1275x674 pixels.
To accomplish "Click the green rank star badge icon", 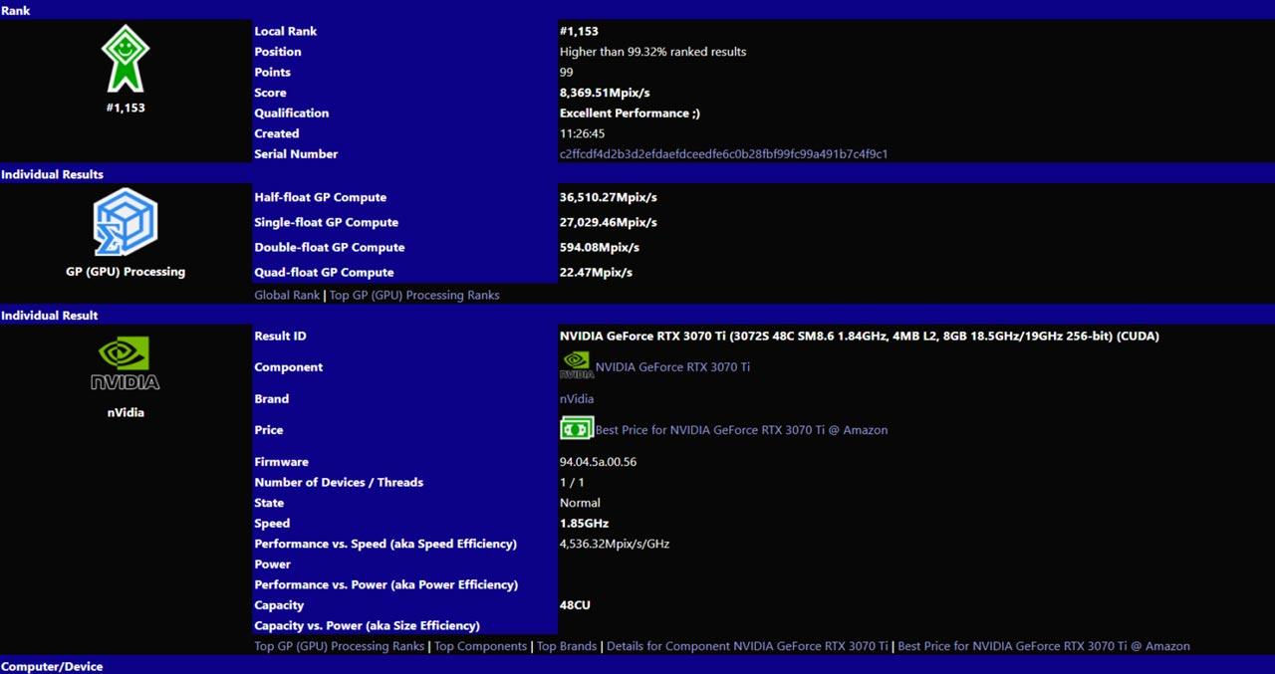I will 126,59.
